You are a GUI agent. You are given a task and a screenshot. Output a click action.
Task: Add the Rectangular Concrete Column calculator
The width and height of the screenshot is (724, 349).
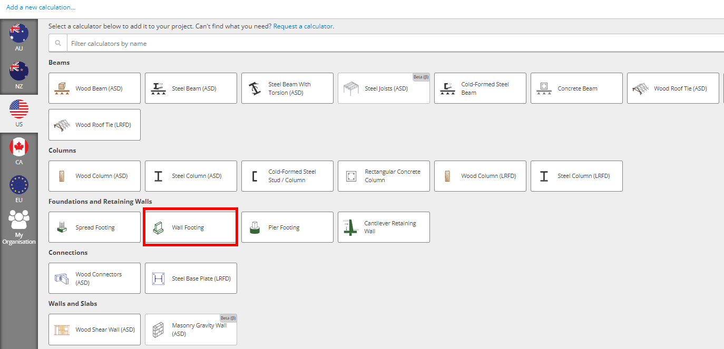pyautogui.click(x=384, y=176)
